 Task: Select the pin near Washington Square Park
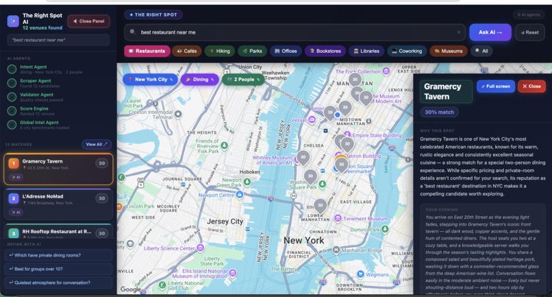[310, 176]
